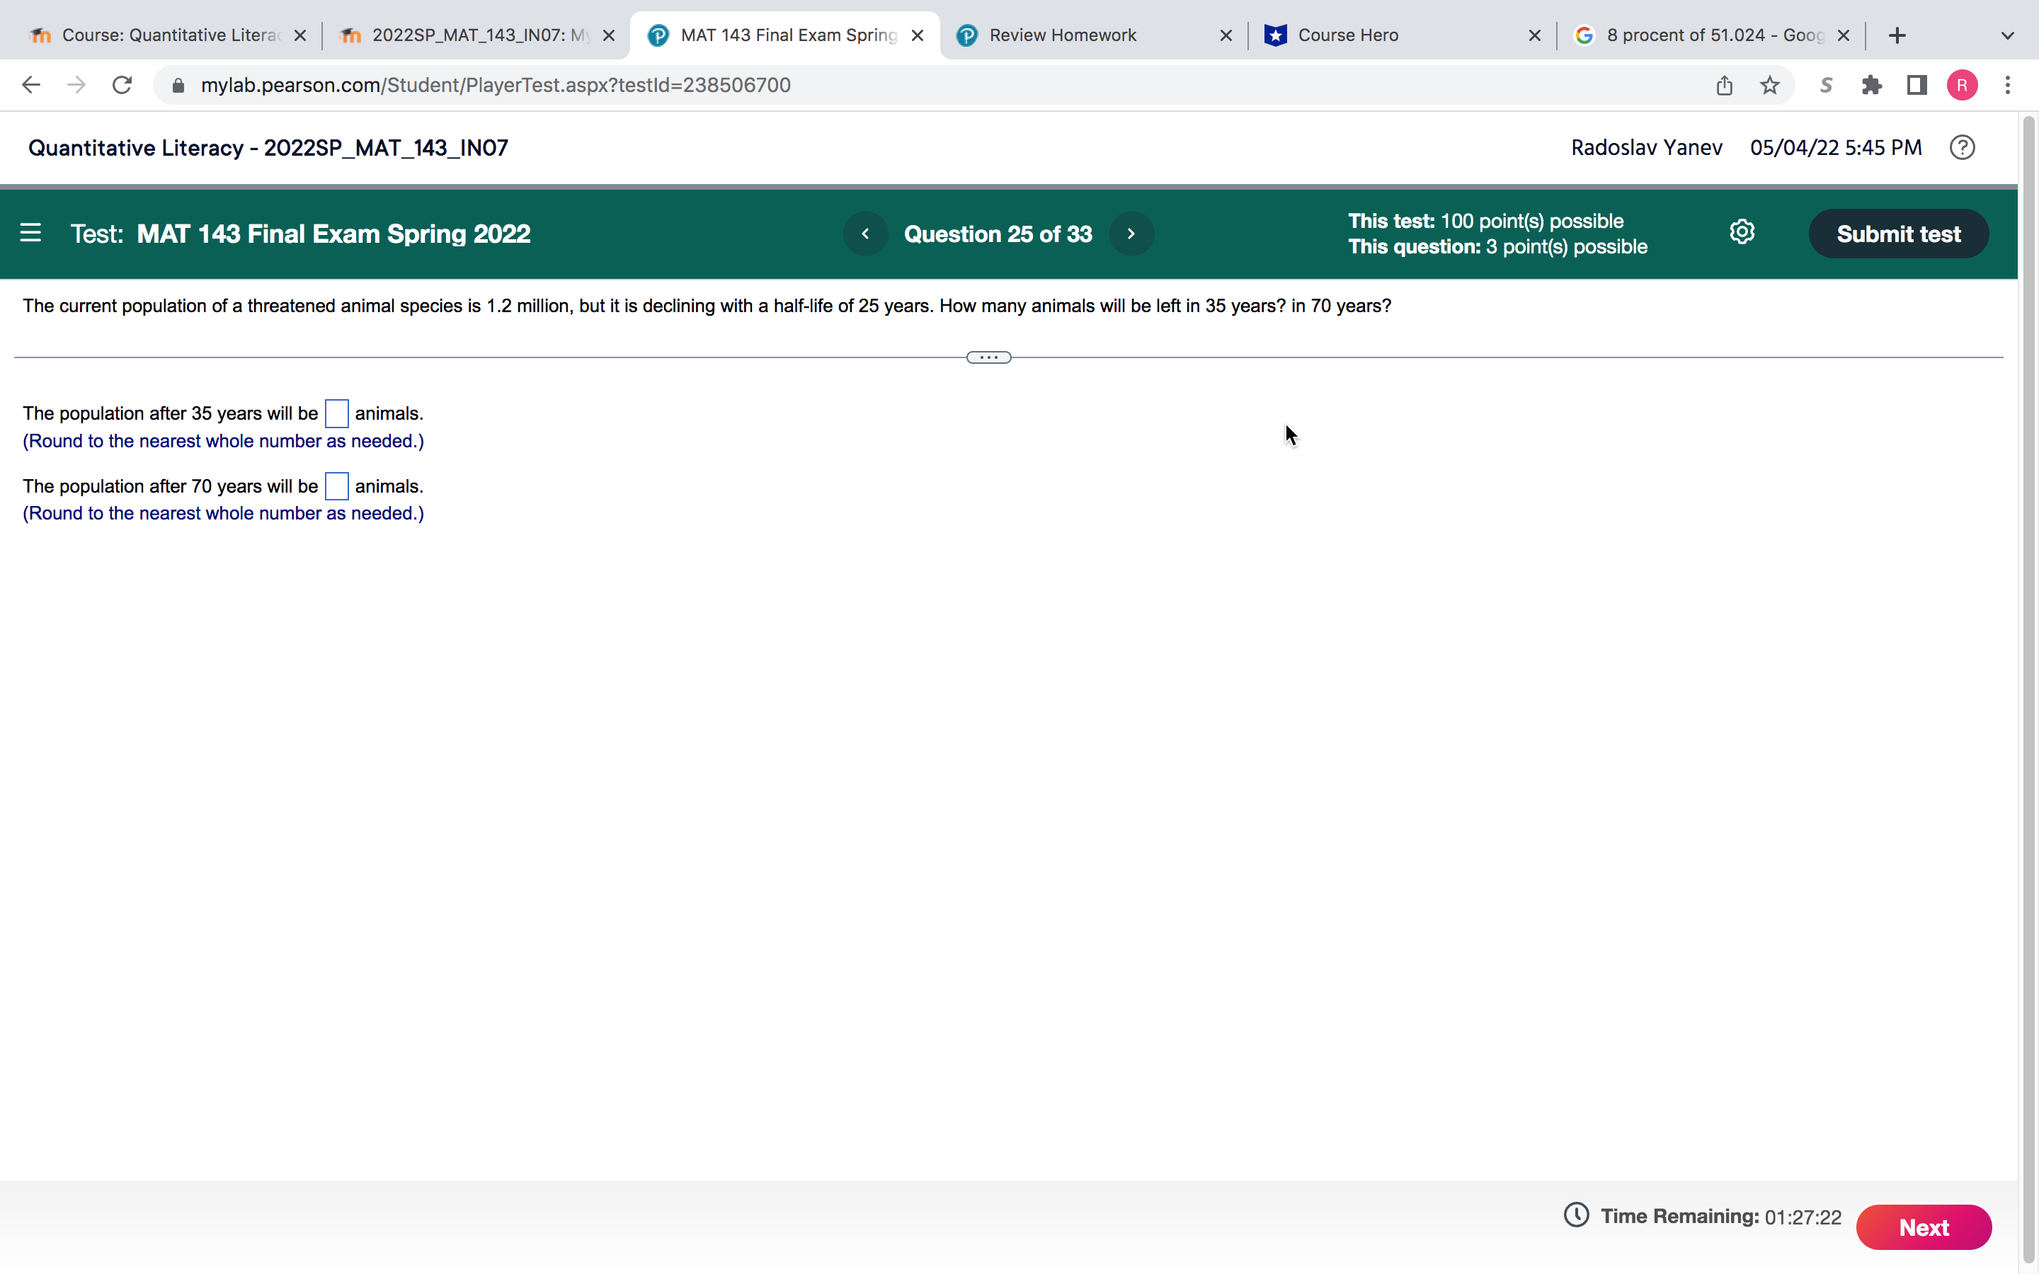This screenshot has height=1274, width=2039.
Task: Click the share page icon in address bar
Action: point(1724,85)
